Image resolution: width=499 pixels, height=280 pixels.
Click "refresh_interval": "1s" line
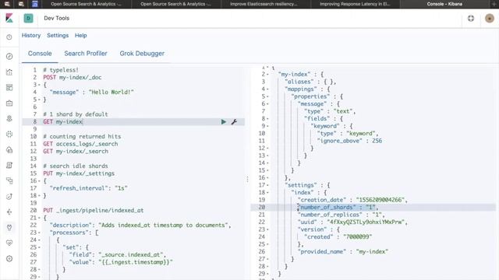[88, 188]
